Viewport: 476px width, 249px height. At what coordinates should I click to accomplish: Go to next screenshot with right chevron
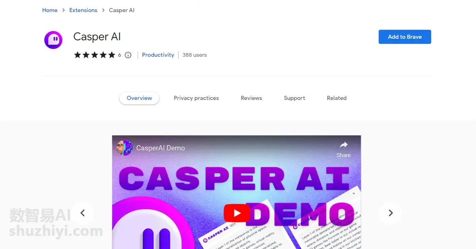(x=391, y=213)
